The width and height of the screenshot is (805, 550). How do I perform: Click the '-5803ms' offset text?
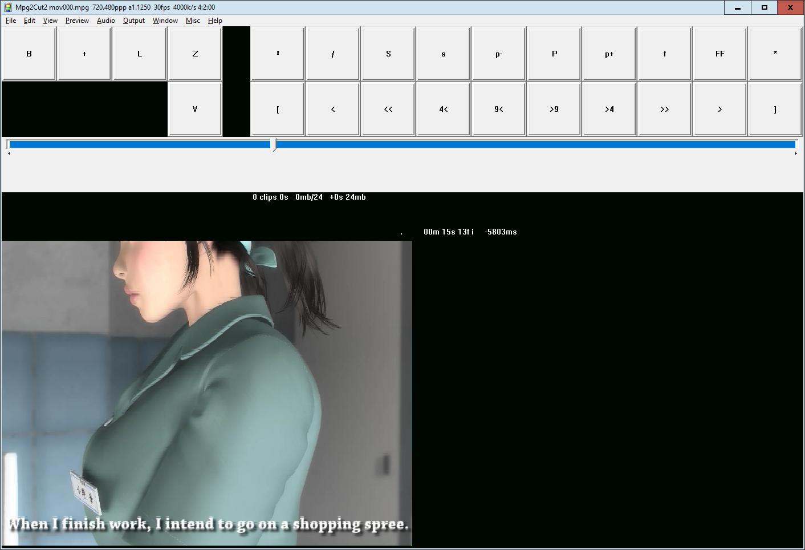click(x=501, y=232)
